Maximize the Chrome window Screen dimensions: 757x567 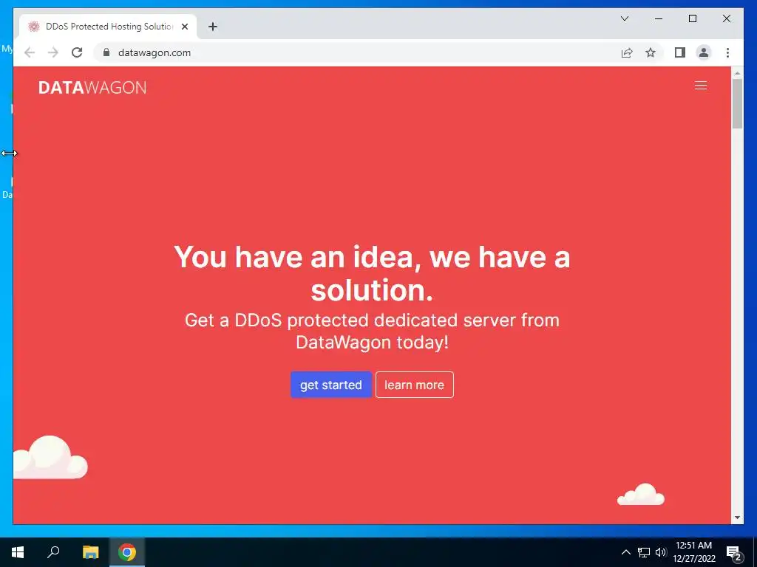pyautogui.click(x=692, y=18)
